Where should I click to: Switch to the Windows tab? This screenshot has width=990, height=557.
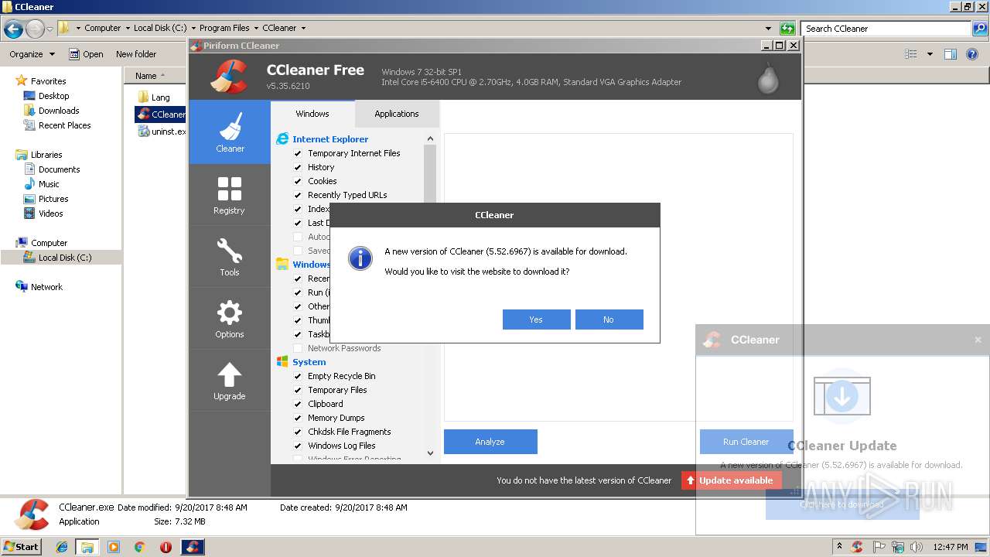click(x=312, y=114)
